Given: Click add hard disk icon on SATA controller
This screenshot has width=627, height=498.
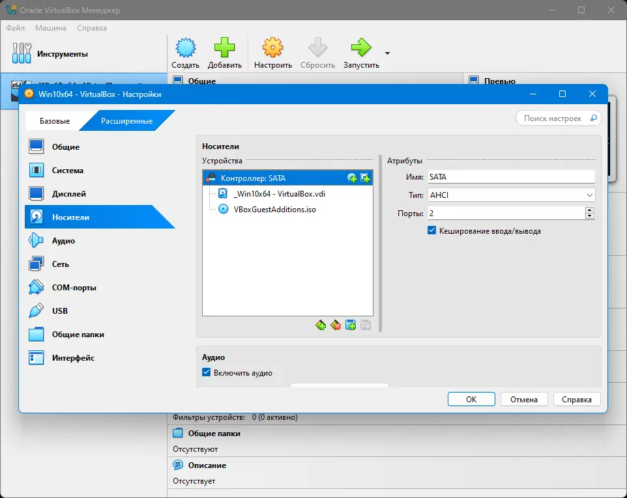Looking at the screenshot, I should 365,178.
